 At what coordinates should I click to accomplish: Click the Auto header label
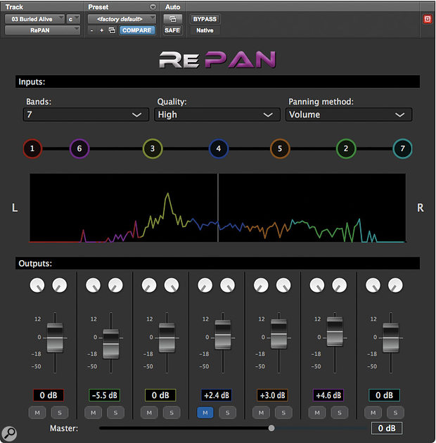point(172,7)
